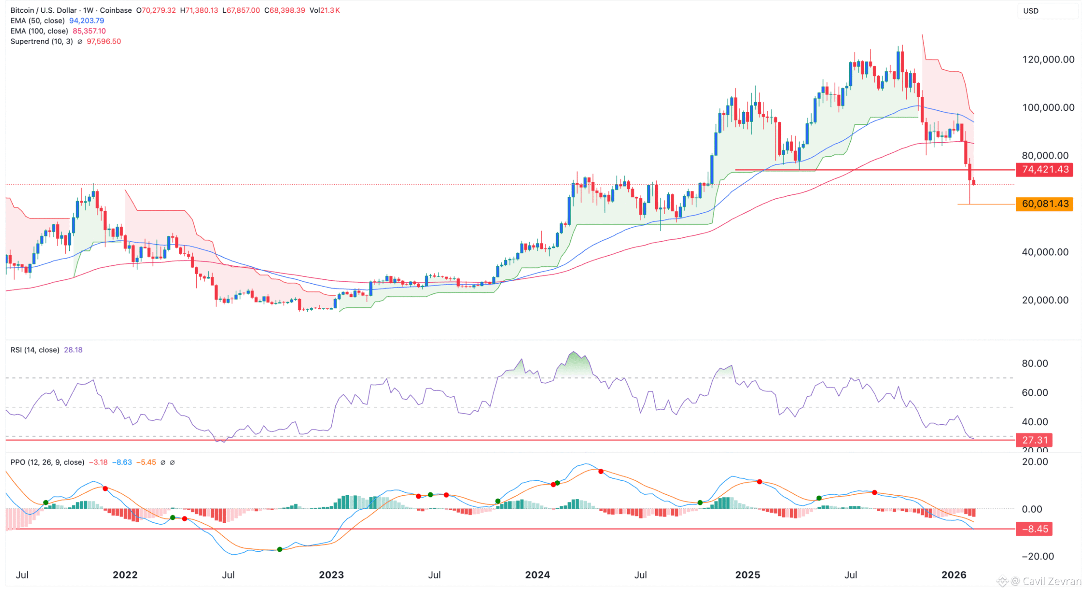Click the null-value icon next to Supertrend
The height and width of the screenshot is (592, 1085).
tap(80, 42)
